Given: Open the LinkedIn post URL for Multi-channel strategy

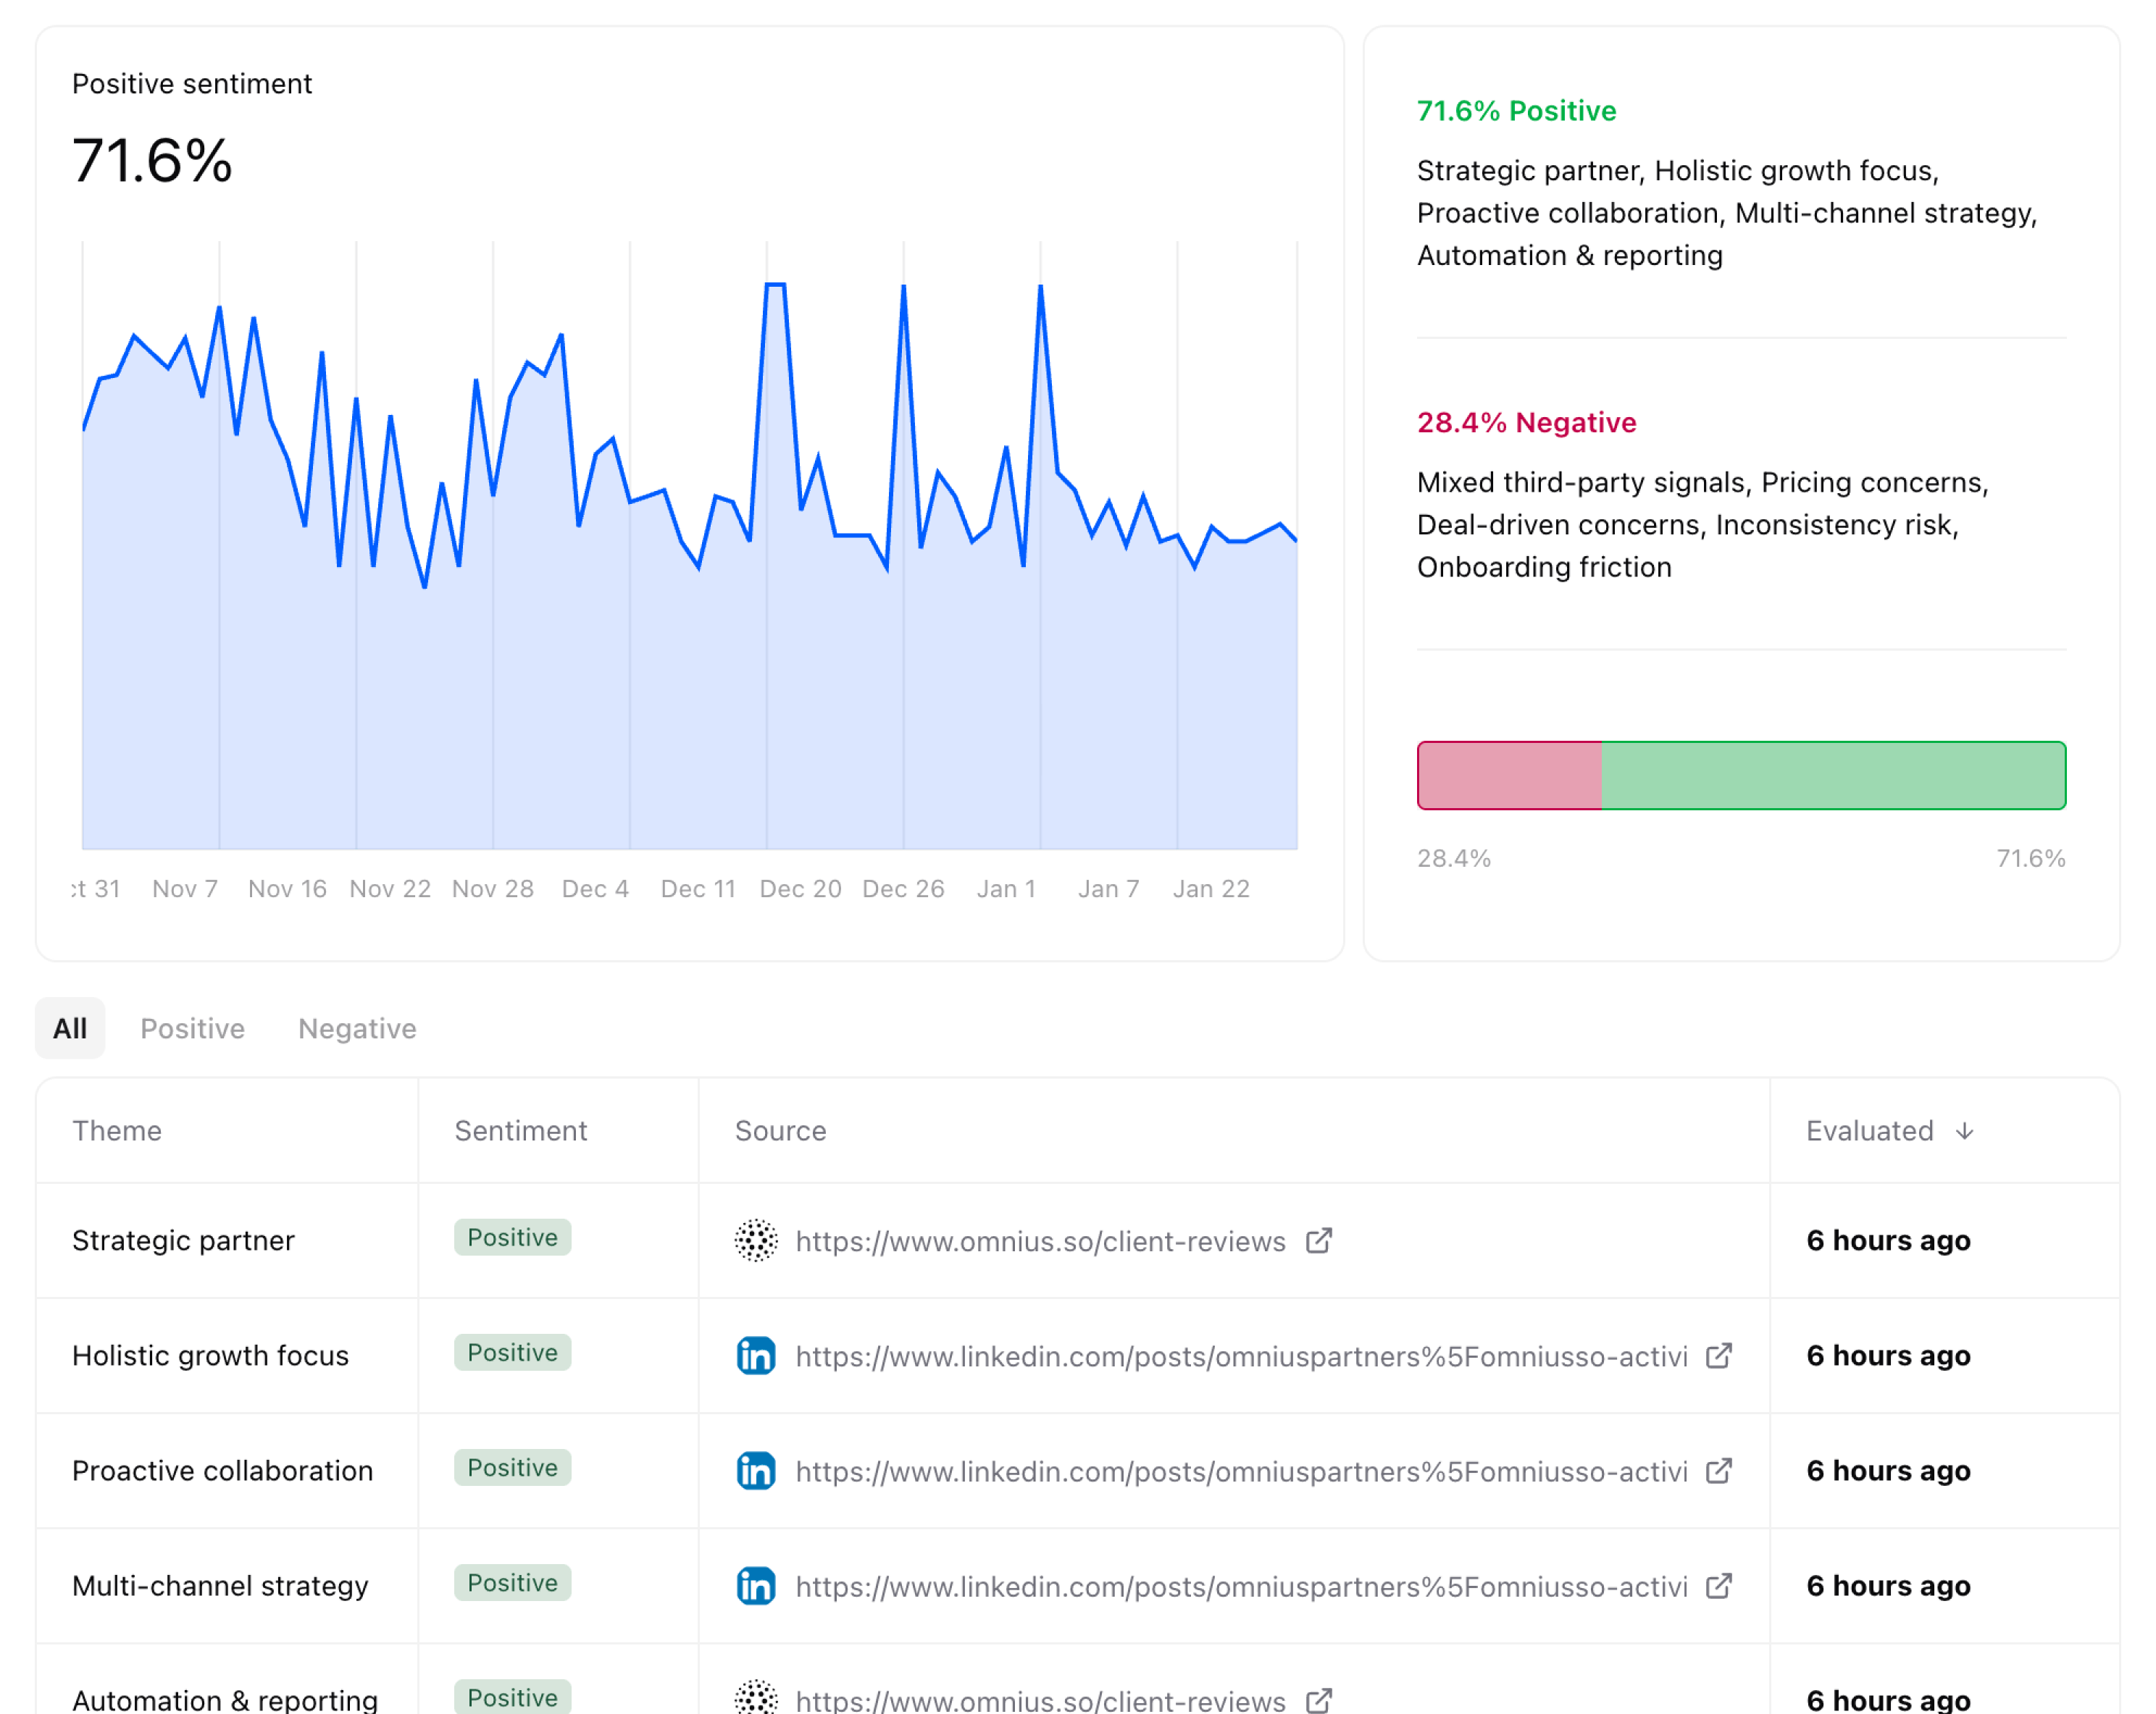Looking at the screenshot, I should point(1240,1586).
